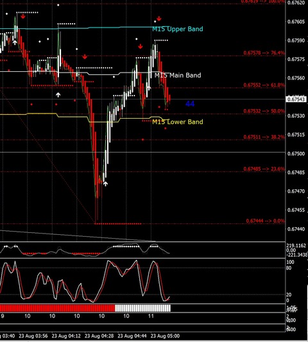Click the current price box 0.67543

(296, 99)
